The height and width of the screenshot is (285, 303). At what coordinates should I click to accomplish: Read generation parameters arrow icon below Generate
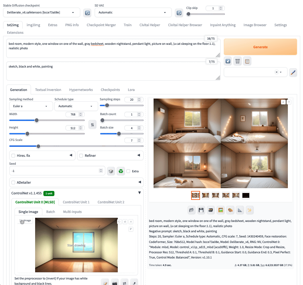(228, 61)
